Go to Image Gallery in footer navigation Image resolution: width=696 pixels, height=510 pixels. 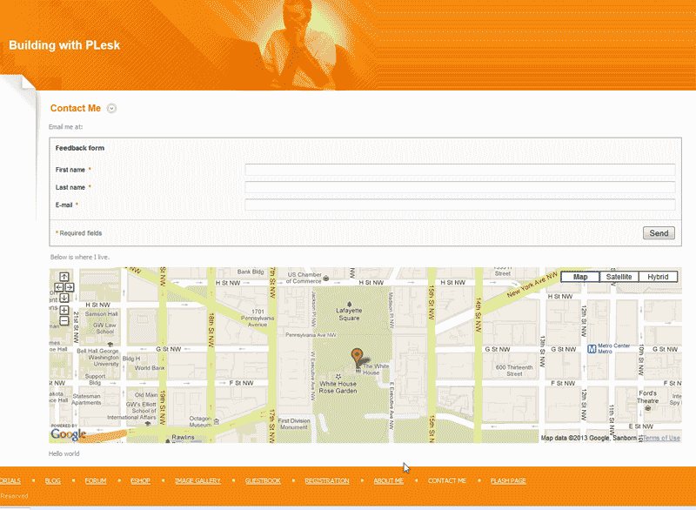coord(197,480)
